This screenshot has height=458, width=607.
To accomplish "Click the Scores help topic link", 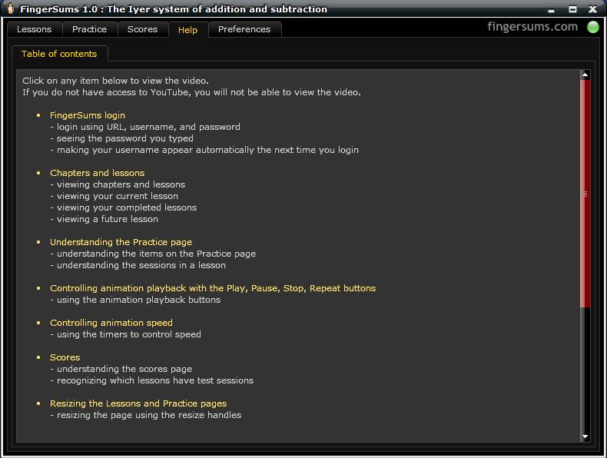I will (65, 357).
